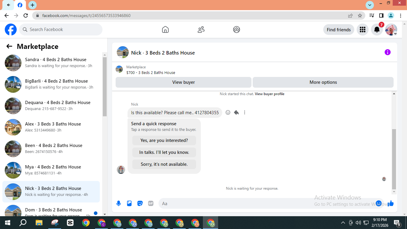This screenshot has width=407, height=229.
Task: Open Mya's 4 Beds 2 Baths conversation
Action: [51, 170]
